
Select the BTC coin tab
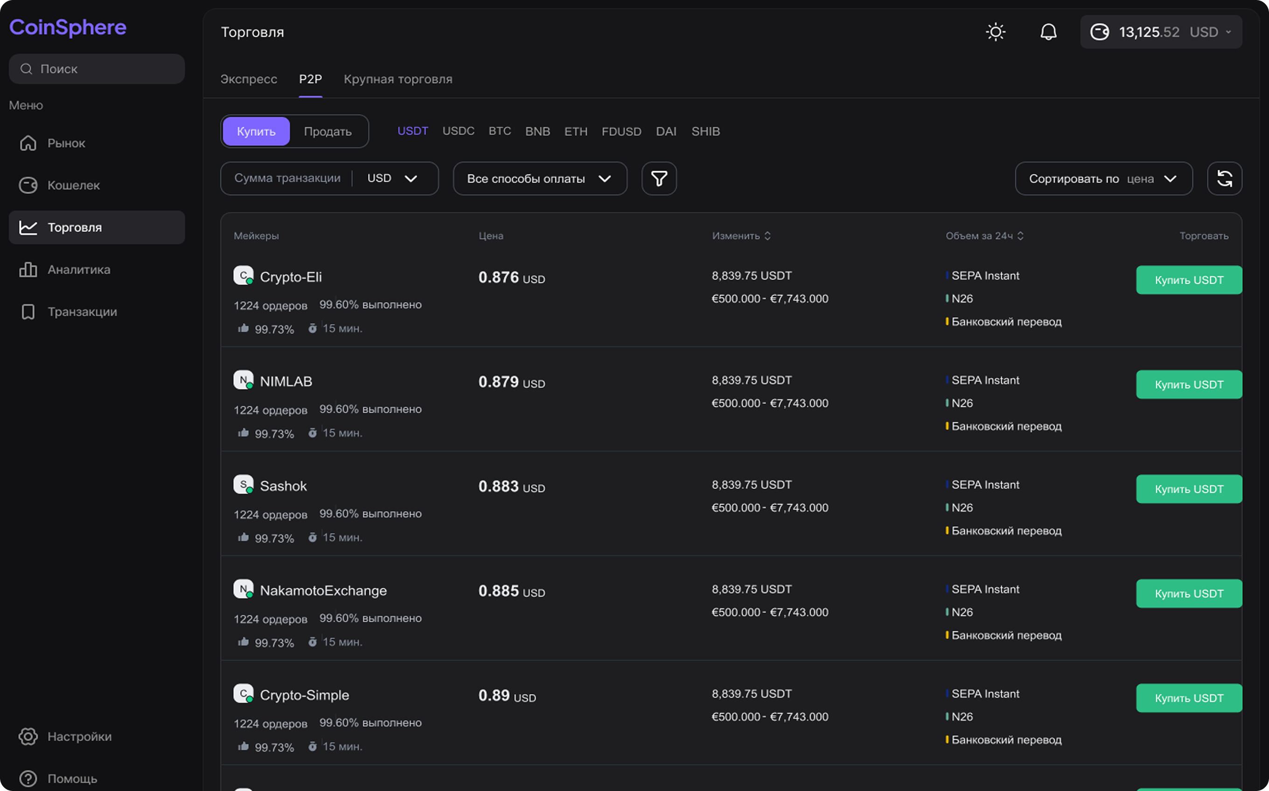tap(500, 131)
